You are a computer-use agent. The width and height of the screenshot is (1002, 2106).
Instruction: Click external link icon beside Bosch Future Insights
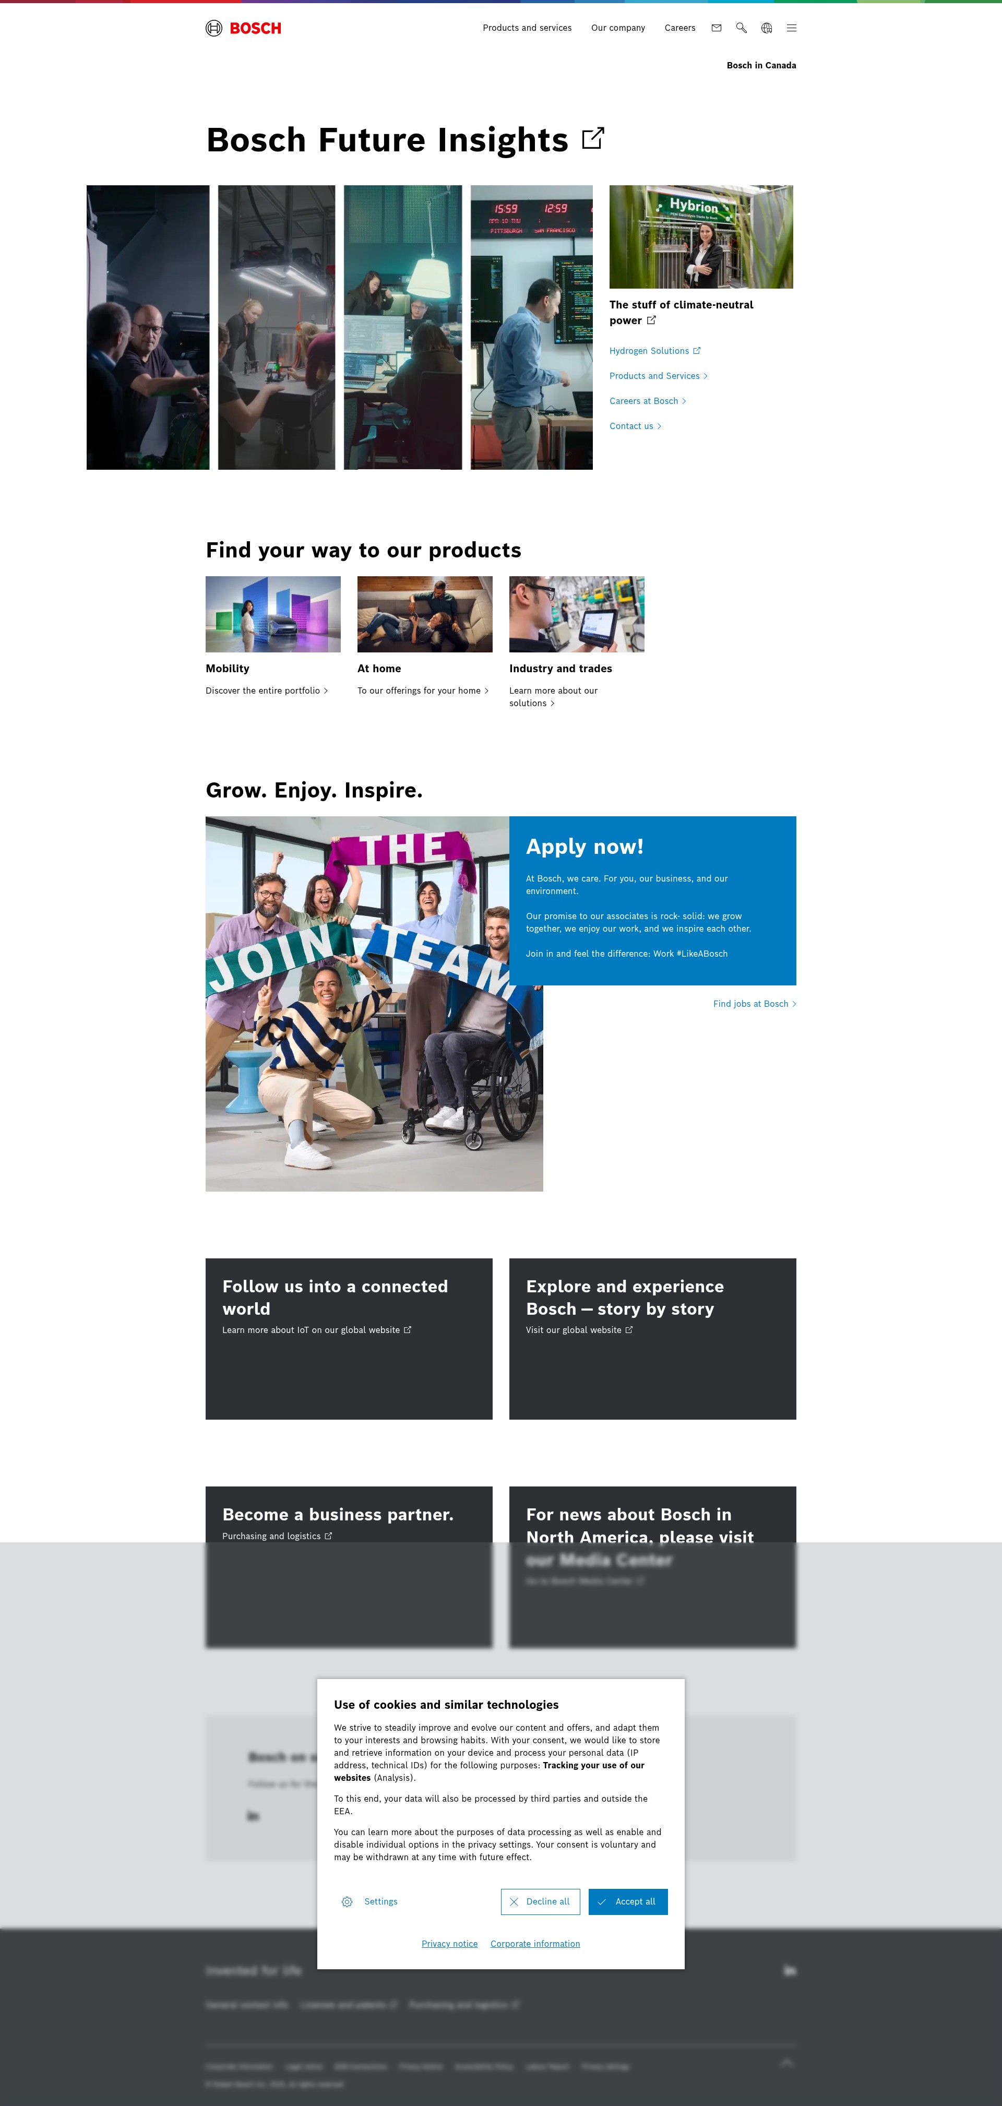coord(592,138)
